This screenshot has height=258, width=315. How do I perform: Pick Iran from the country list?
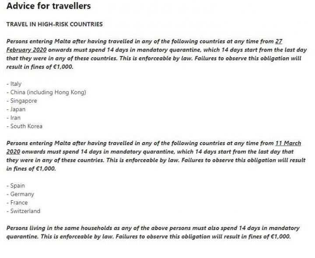(15, 118)
